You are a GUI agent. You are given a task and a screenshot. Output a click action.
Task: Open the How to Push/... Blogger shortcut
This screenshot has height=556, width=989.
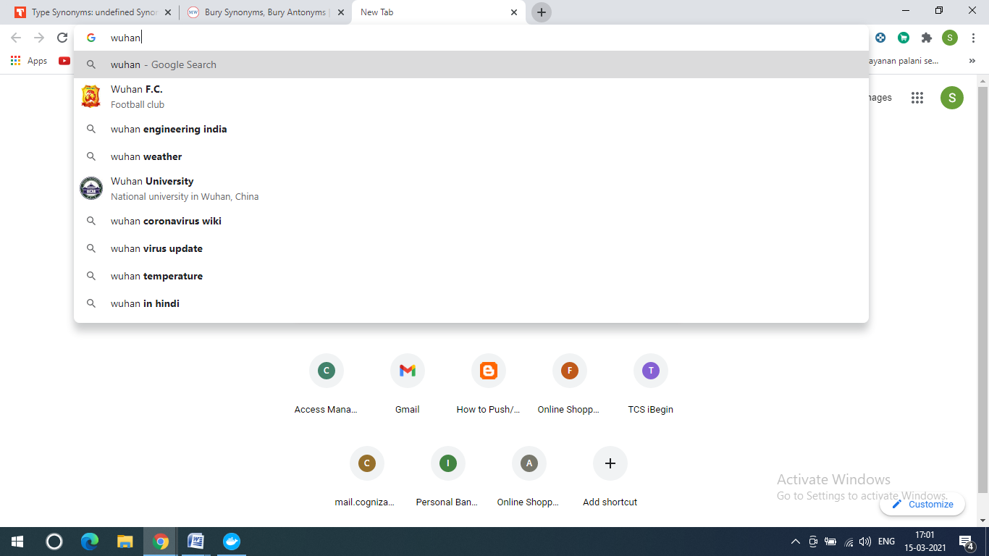489,384
